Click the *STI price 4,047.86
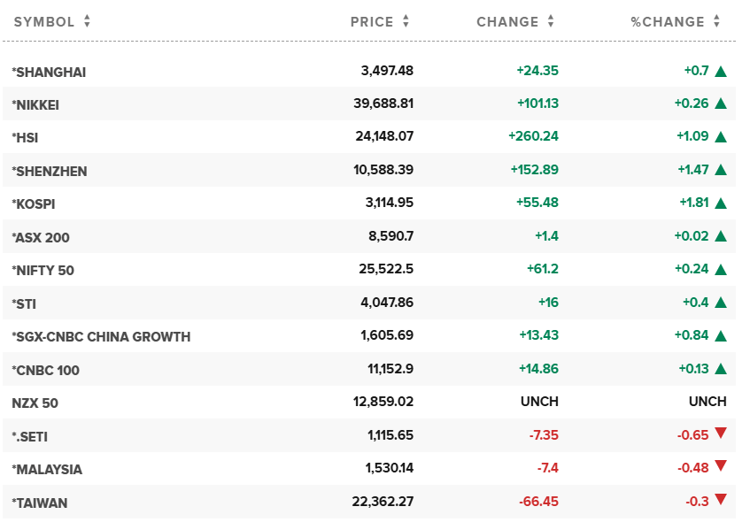This screenshot has height=522, width=750. pos(387,303)
